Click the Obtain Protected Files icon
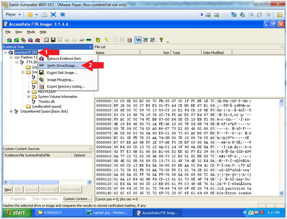The width and height of the screenshot is (287, 219). click(98, 40)
